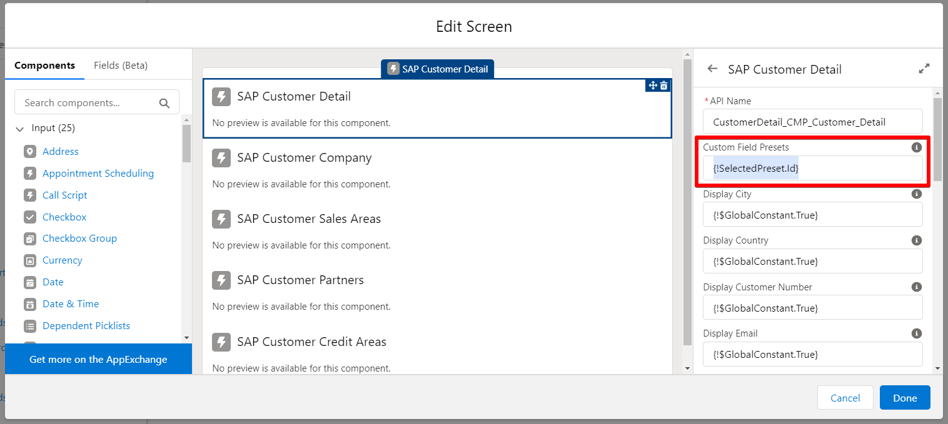
Task: Select the Checkbox Group component link
Action: coord(79,239)
